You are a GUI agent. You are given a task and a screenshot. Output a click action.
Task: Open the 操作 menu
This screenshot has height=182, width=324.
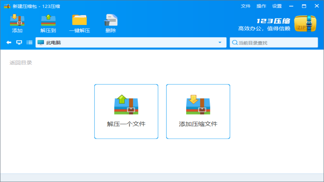coord(261,6)
